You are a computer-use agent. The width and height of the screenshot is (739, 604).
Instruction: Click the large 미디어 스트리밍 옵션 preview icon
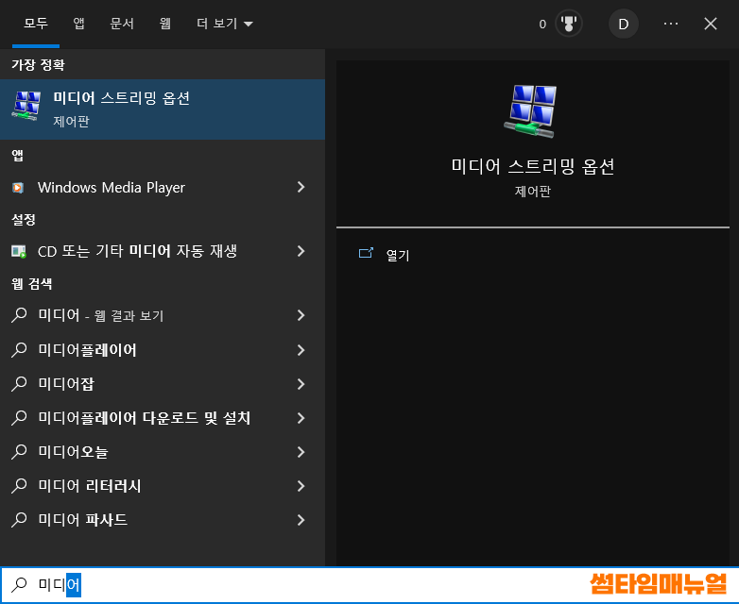[x=531, y=111]
